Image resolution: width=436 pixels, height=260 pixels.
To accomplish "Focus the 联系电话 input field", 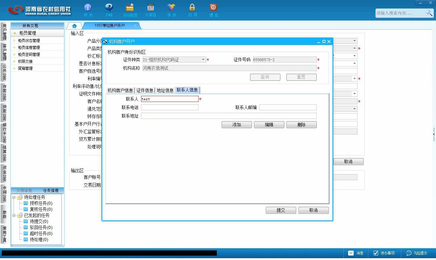I will tap(170, 107).
